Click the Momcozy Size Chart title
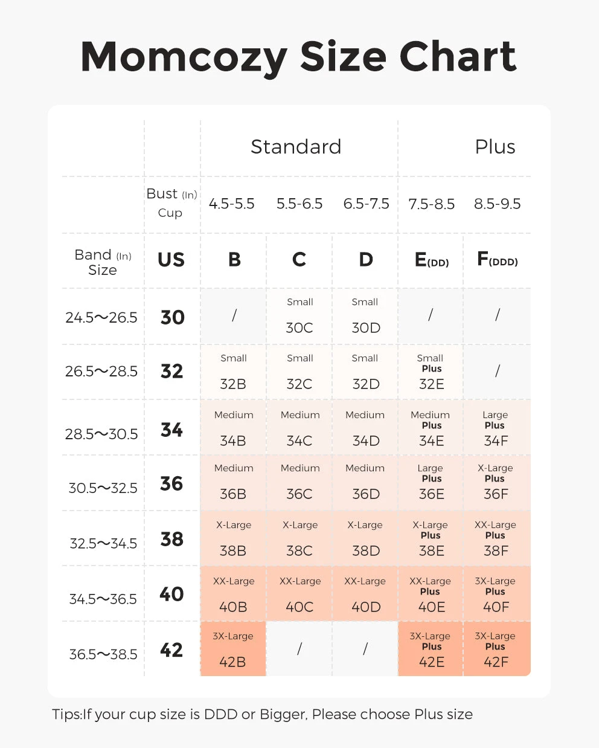The width and height of the screenshot is (599, 748). 299,57
